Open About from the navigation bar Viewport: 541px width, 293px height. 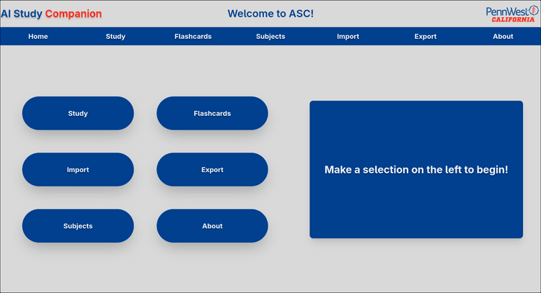click(503, 37)
